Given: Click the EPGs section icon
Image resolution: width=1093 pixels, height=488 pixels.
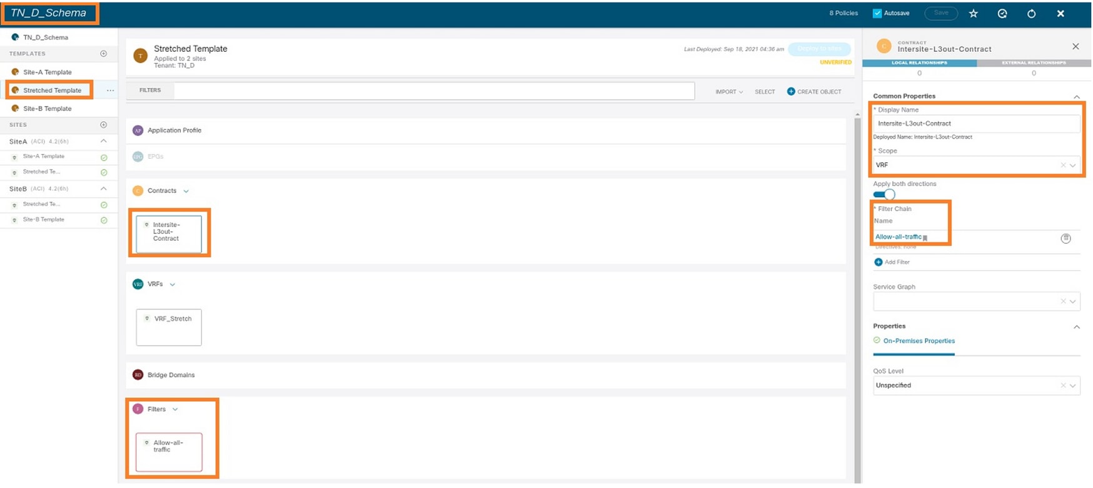Looking at the screenshot, I should point(138,156).
